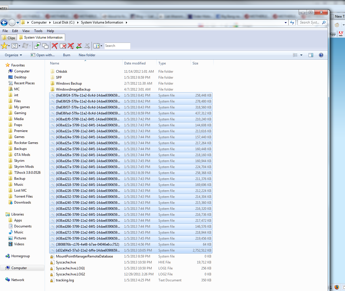Image resolution: width=345 pixels, height=291 pixels.
Task: Select the System Volume Information tab
Action: pyautogui.click(x=41, y=37)
